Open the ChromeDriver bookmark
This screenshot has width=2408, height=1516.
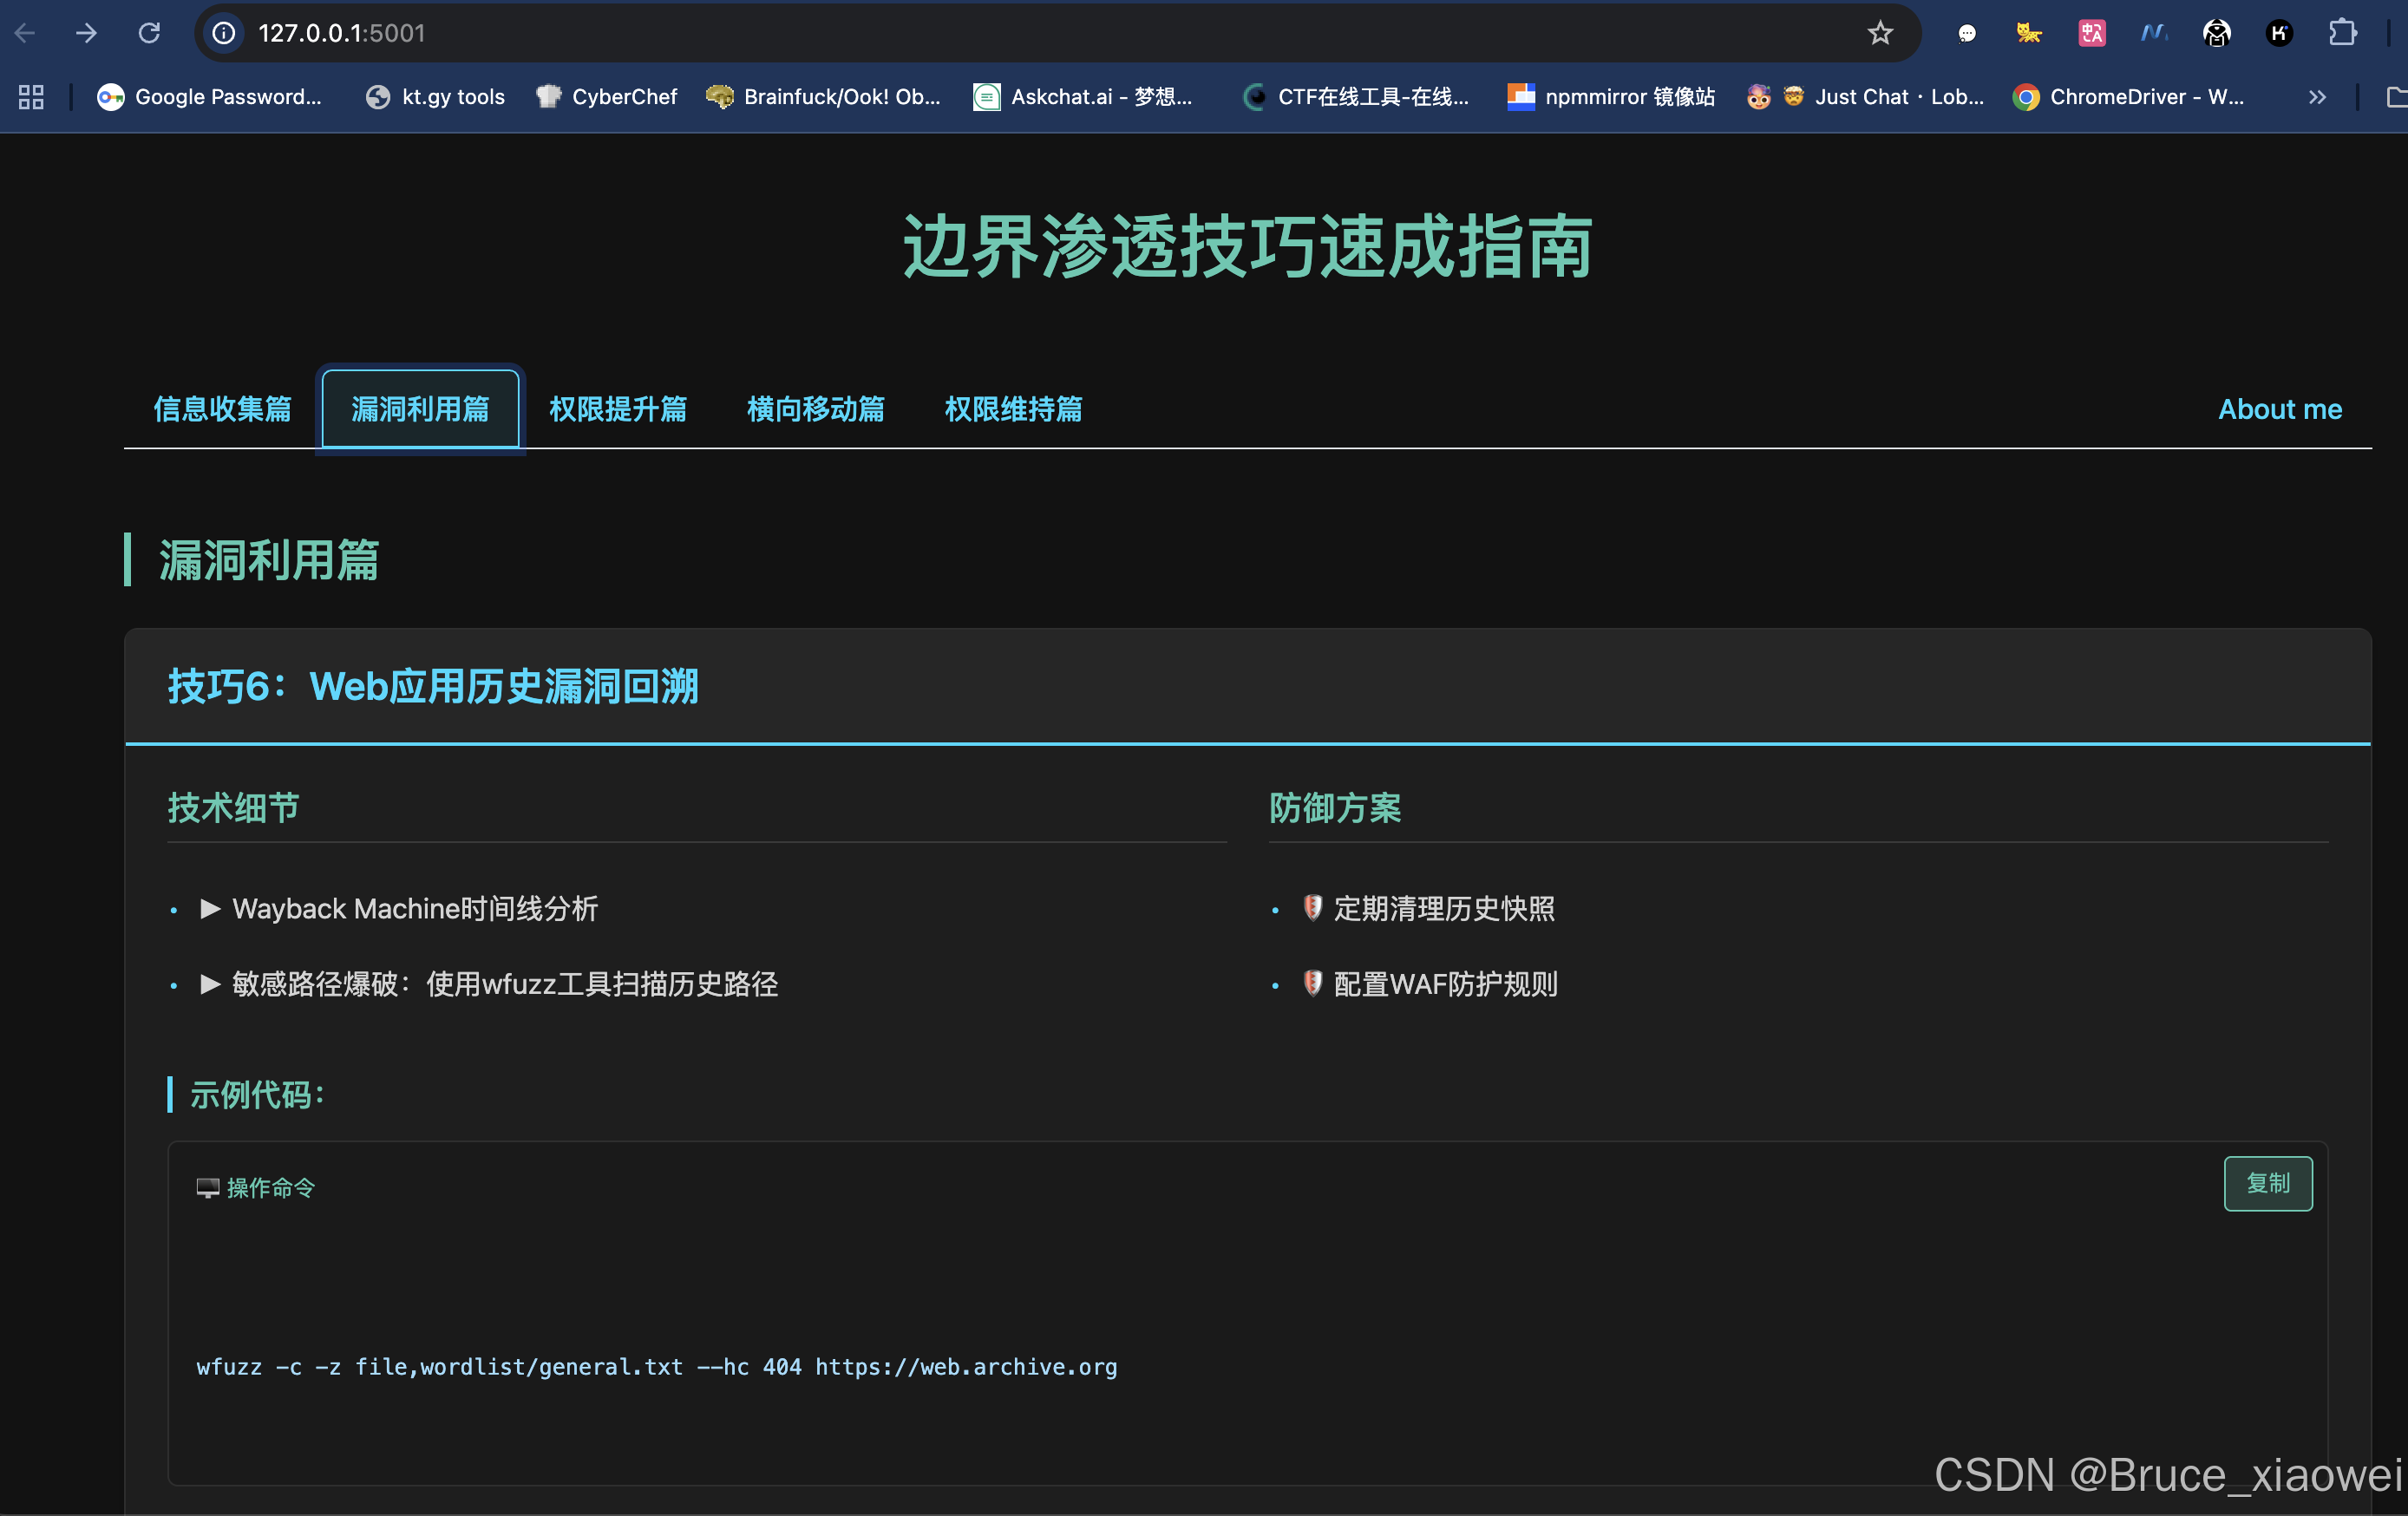pos(2129,97)
